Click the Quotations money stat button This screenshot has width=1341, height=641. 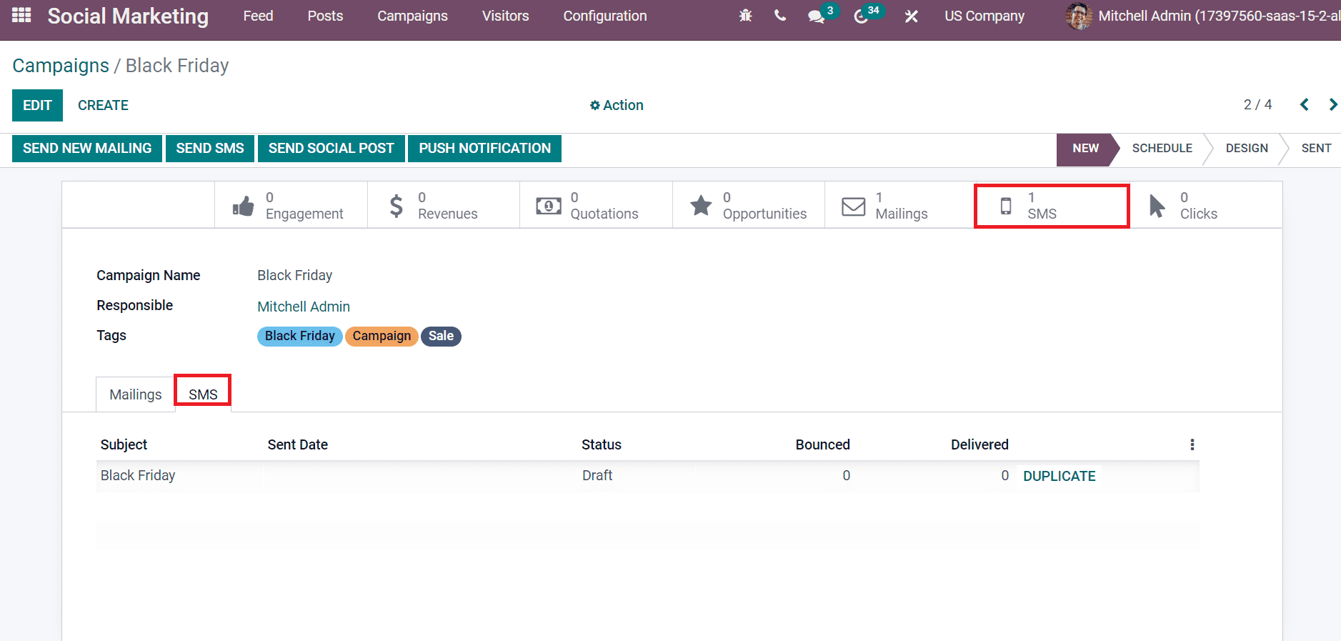(596, 206)
